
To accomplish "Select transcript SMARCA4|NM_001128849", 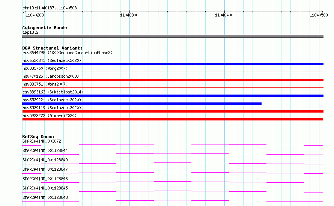I will [x=45, y=160].
